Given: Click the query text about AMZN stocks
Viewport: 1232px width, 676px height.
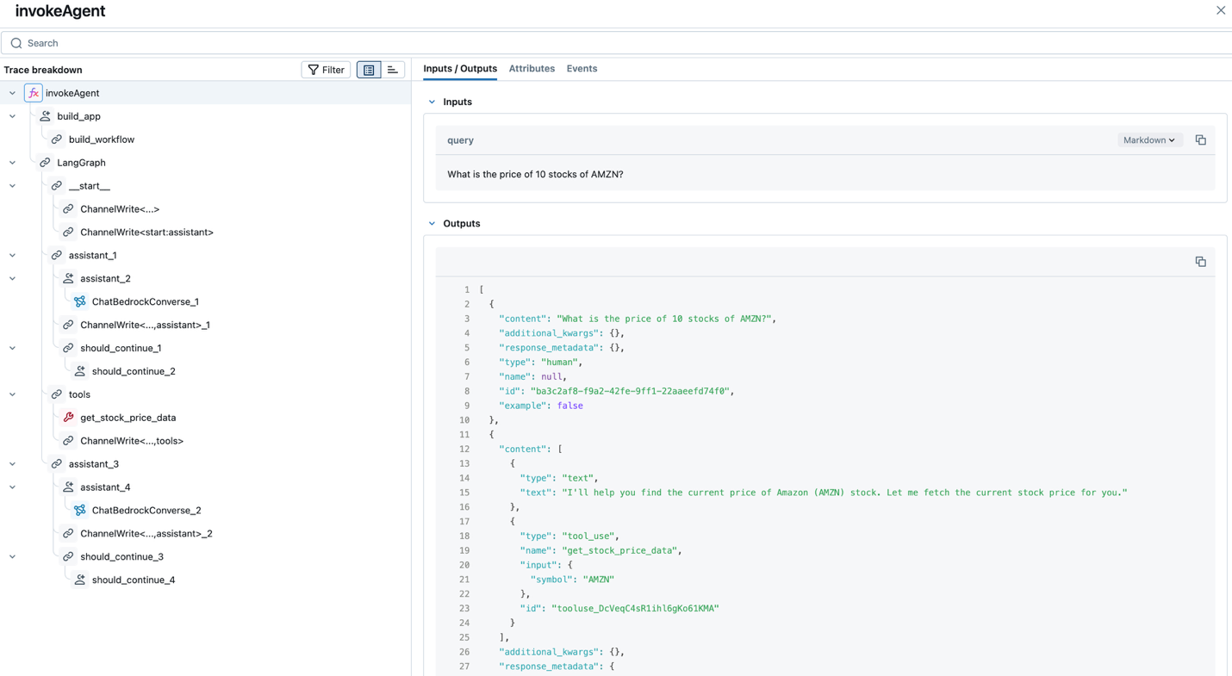Looking at the screenshot, I should [x=535, y=174].
